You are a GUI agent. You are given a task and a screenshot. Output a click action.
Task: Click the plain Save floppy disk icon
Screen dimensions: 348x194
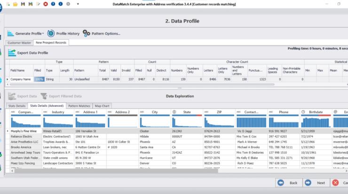tap(23, 4)
